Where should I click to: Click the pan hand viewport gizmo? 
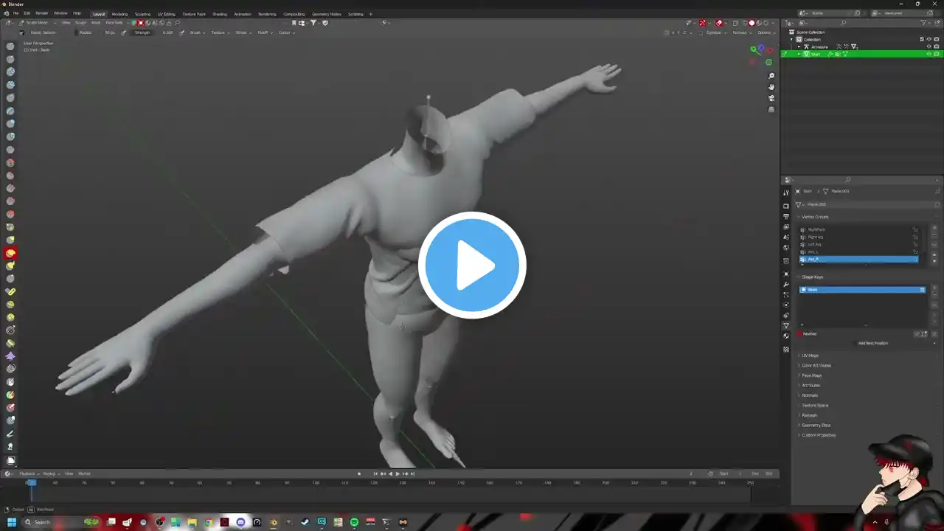tap(771, 87)
